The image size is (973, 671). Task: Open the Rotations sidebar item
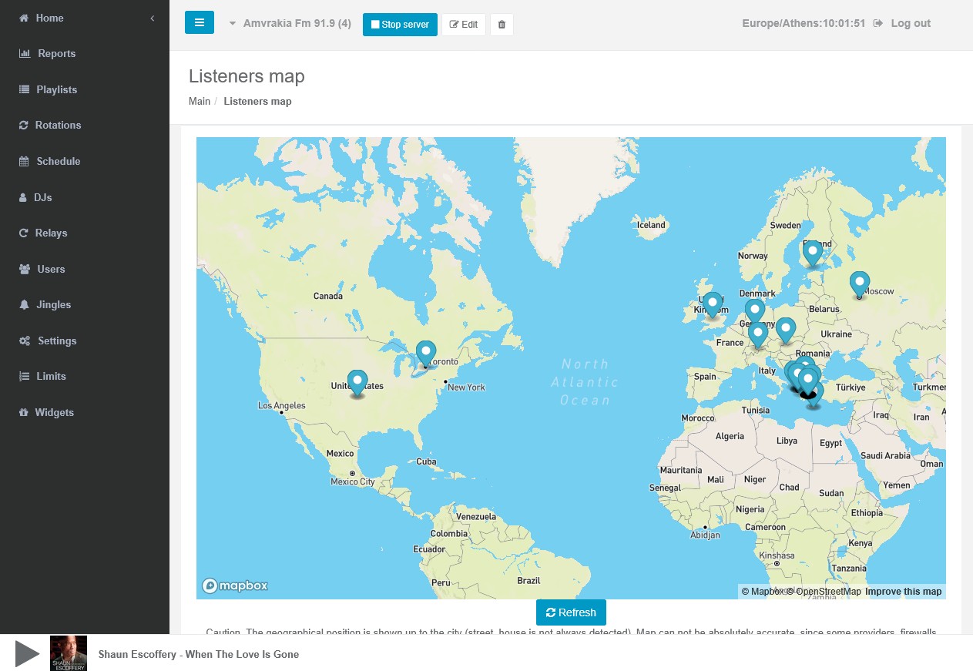[x=58, y=126]
